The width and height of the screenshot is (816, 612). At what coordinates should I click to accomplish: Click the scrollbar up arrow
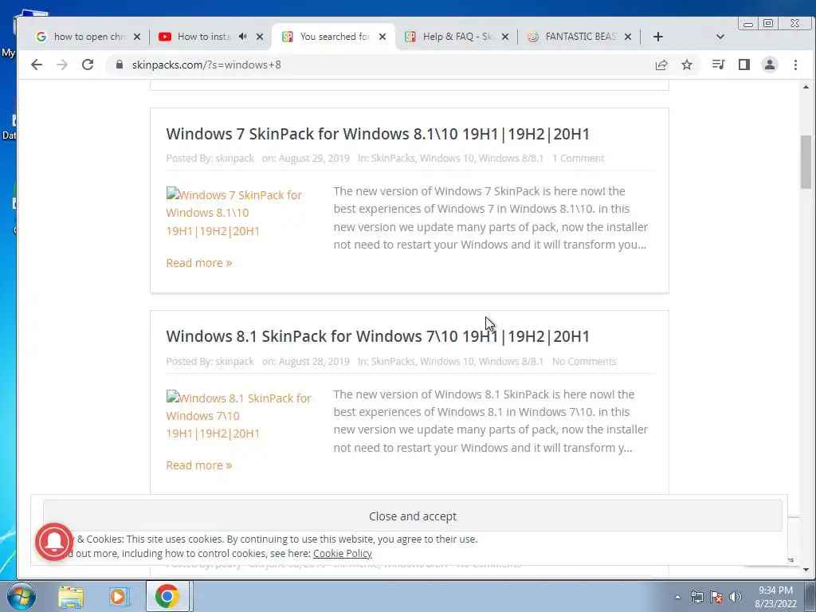[806, 87]
